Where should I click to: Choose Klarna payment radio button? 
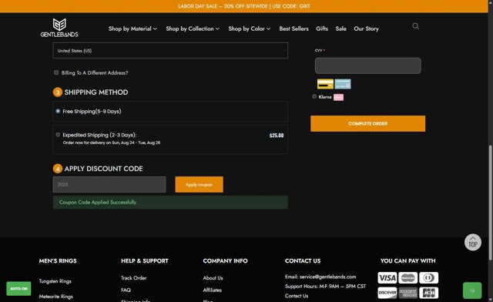314,96
